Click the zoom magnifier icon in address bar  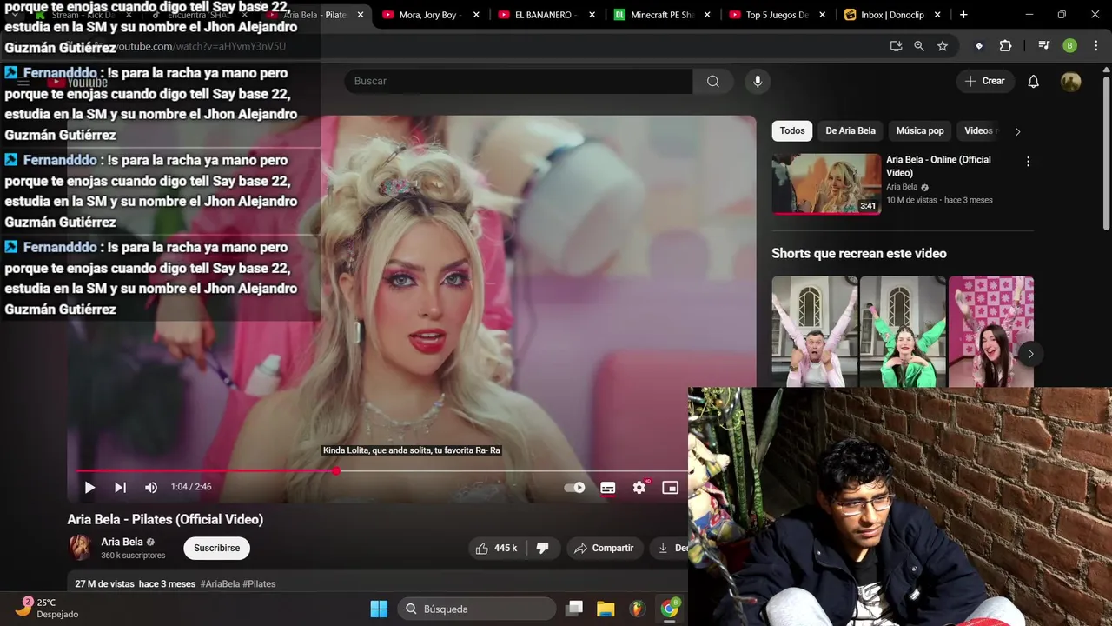[919, 46]
